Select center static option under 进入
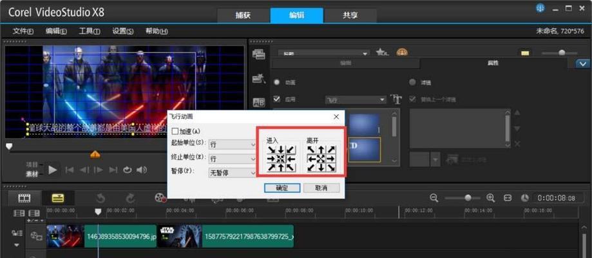This screenshot has width=592, height=258. point(280,159)
